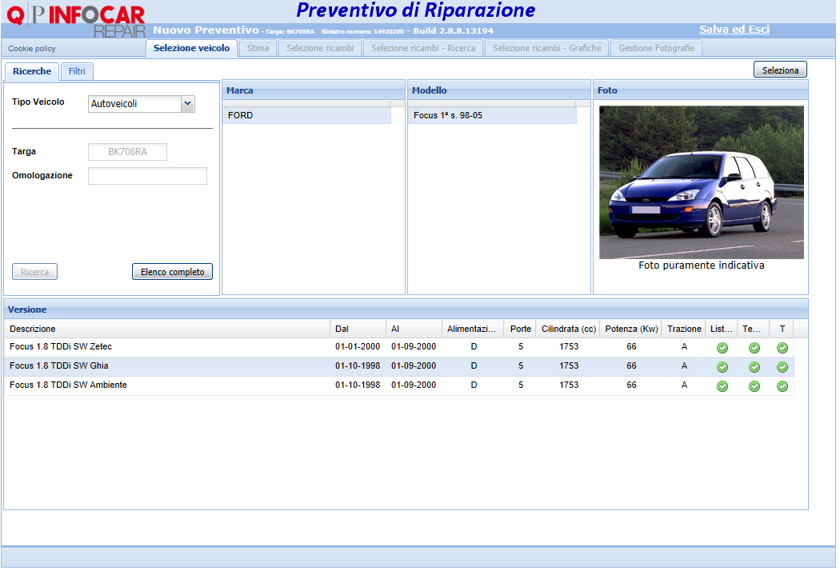This screenshot has width=840, height=571.
Task: Open the Selezione ricambi - Grafiche tab
Action: point(546,48)
